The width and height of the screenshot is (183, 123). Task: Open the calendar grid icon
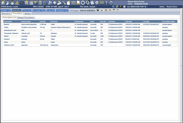tap(31, 3)
